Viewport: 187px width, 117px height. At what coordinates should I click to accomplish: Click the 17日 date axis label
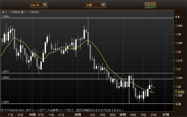click(x=10, y=115)
